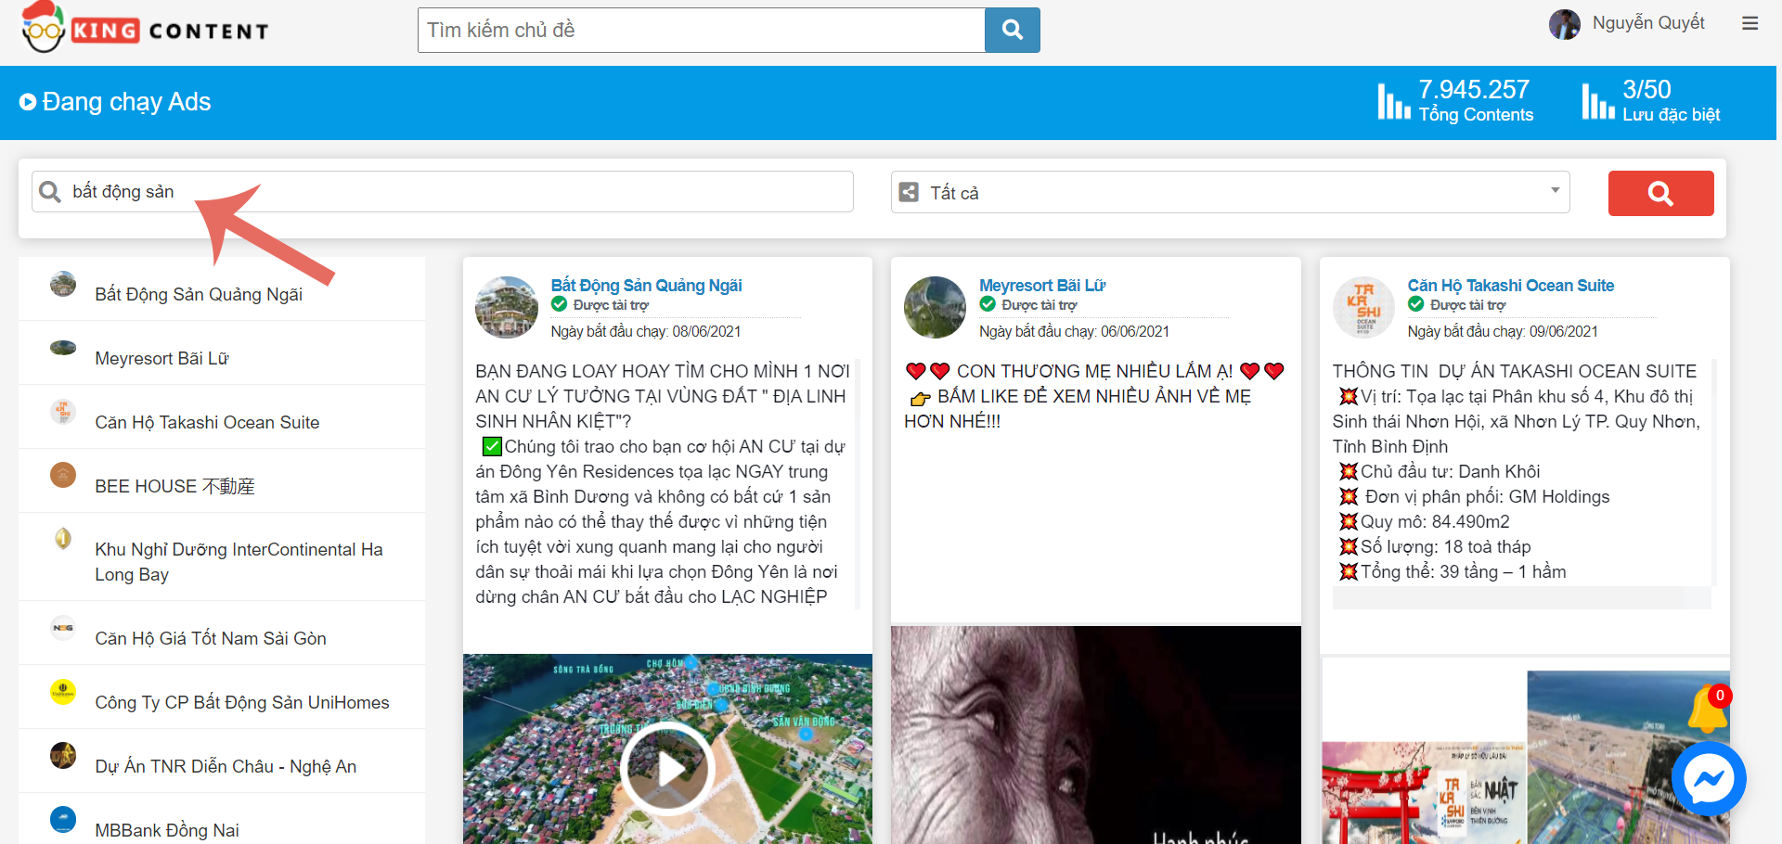Select Meyresort Bãi Lữ in sidebar list

tap(222, 352)
